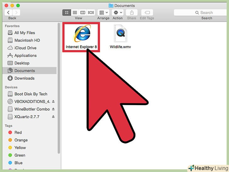Switch to icon view mode
This screenshot has height=172, width=229.
coord(67,13)
